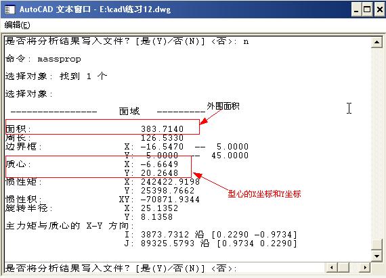Click the area value 383.7140
Screen dimensions: 386x278
tap(163, 129)
